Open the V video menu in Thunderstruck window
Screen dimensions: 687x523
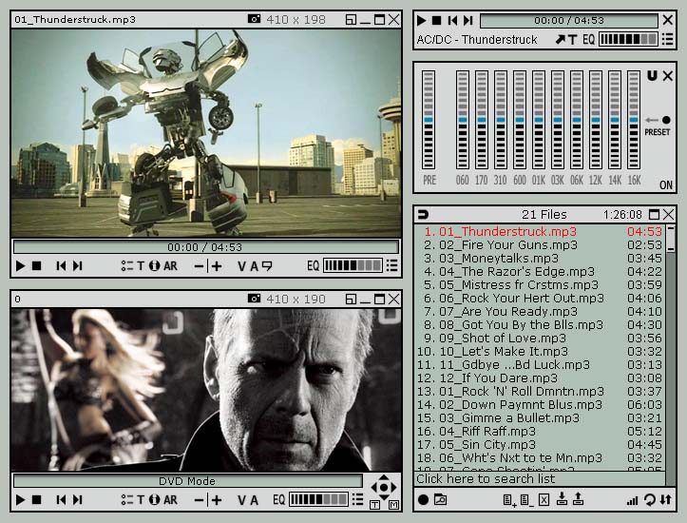click(241, 266)
